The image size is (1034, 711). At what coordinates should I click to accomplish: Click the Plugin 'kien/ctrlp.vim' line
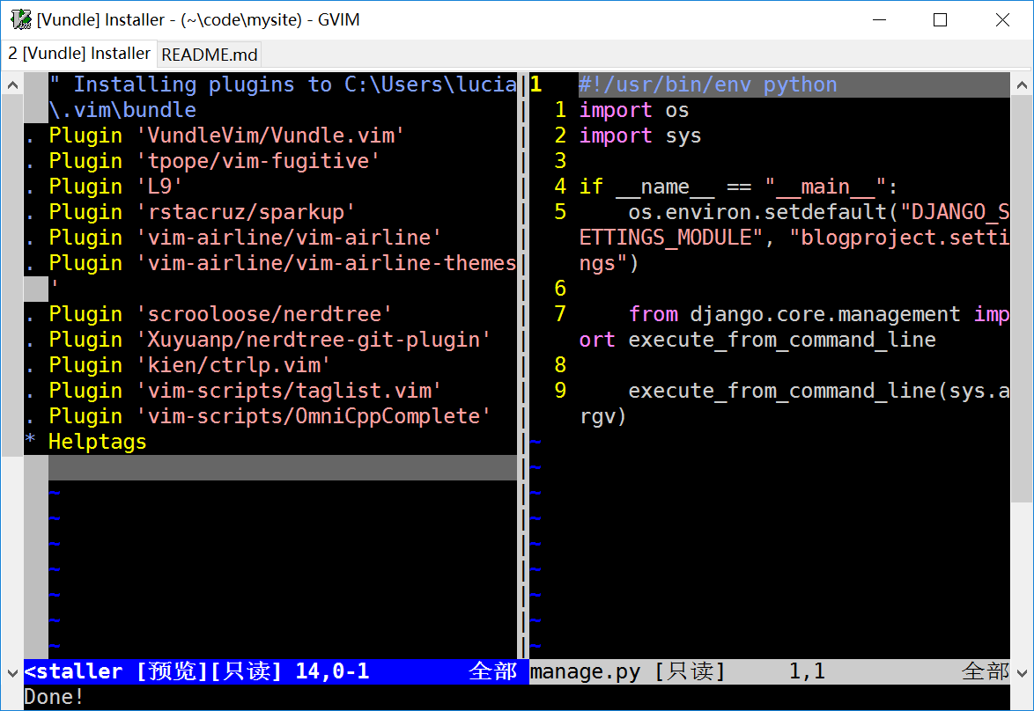[x=189, y=365]
